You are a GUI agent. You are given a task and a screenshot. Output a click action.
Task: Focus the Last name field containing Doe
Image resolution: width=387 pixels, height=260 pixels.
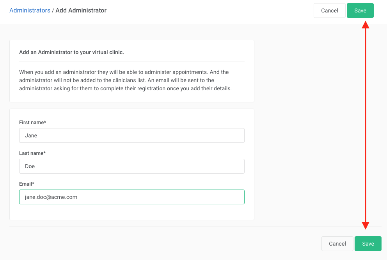click(x=132, y=166)
